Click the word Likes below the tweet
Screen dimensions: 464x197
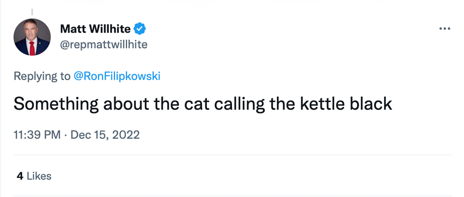pyautogui.click(x=39, y=176)
